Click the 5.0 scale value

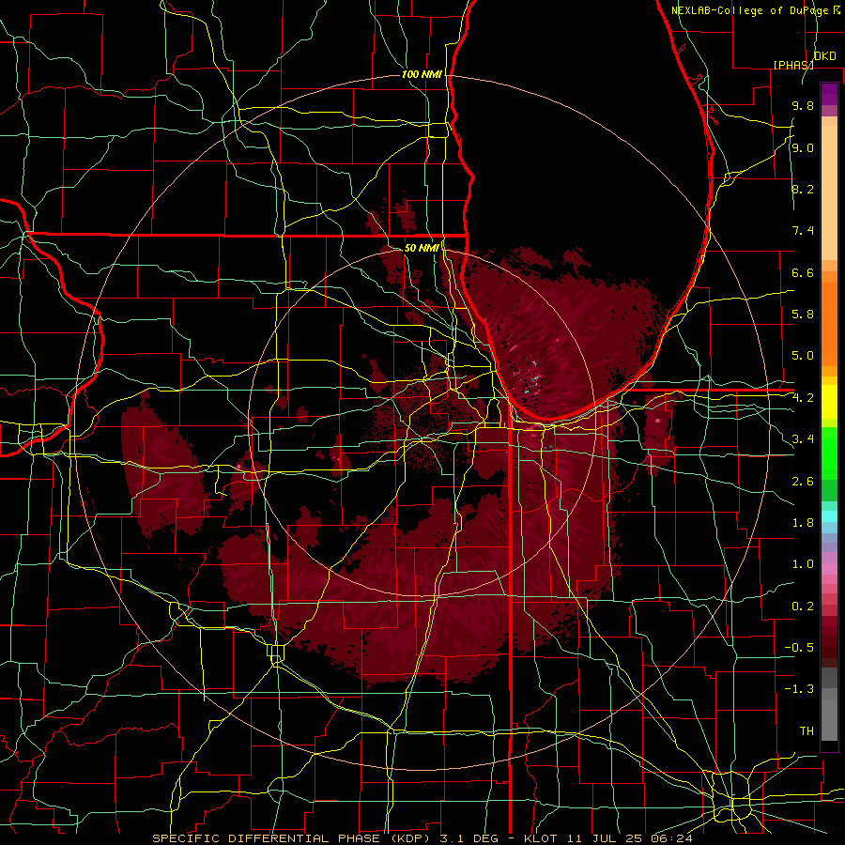[803, 356]
